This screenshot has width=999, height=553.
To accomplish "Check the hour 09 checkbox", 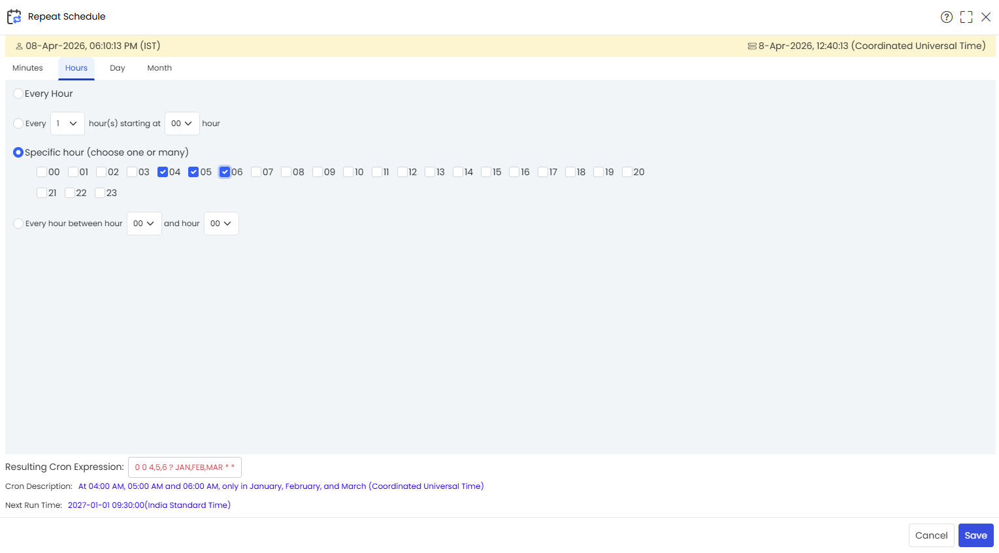I will (318, 172).
